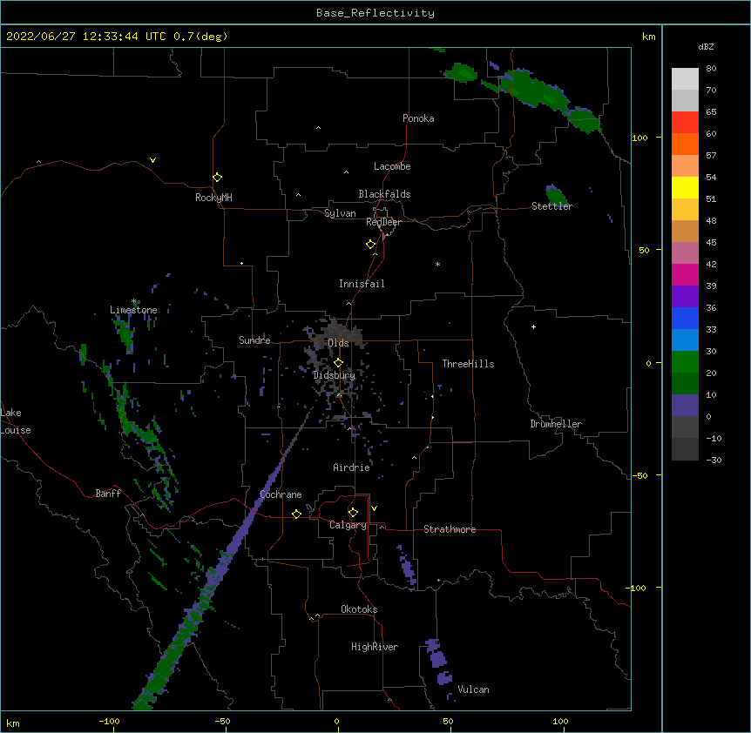Click the green 20 dBZ legend swatch
This screenshot has width=751, height=733.
[685, 362]
